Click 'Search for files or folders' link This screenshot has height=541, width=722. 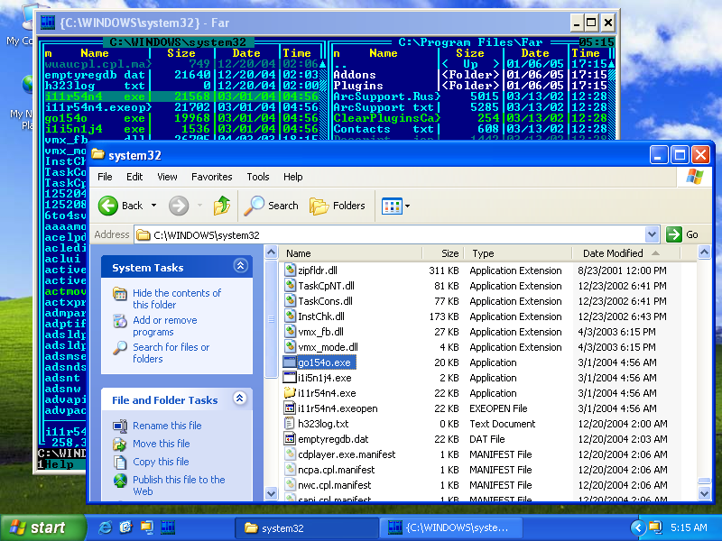(x=171, y=353)
